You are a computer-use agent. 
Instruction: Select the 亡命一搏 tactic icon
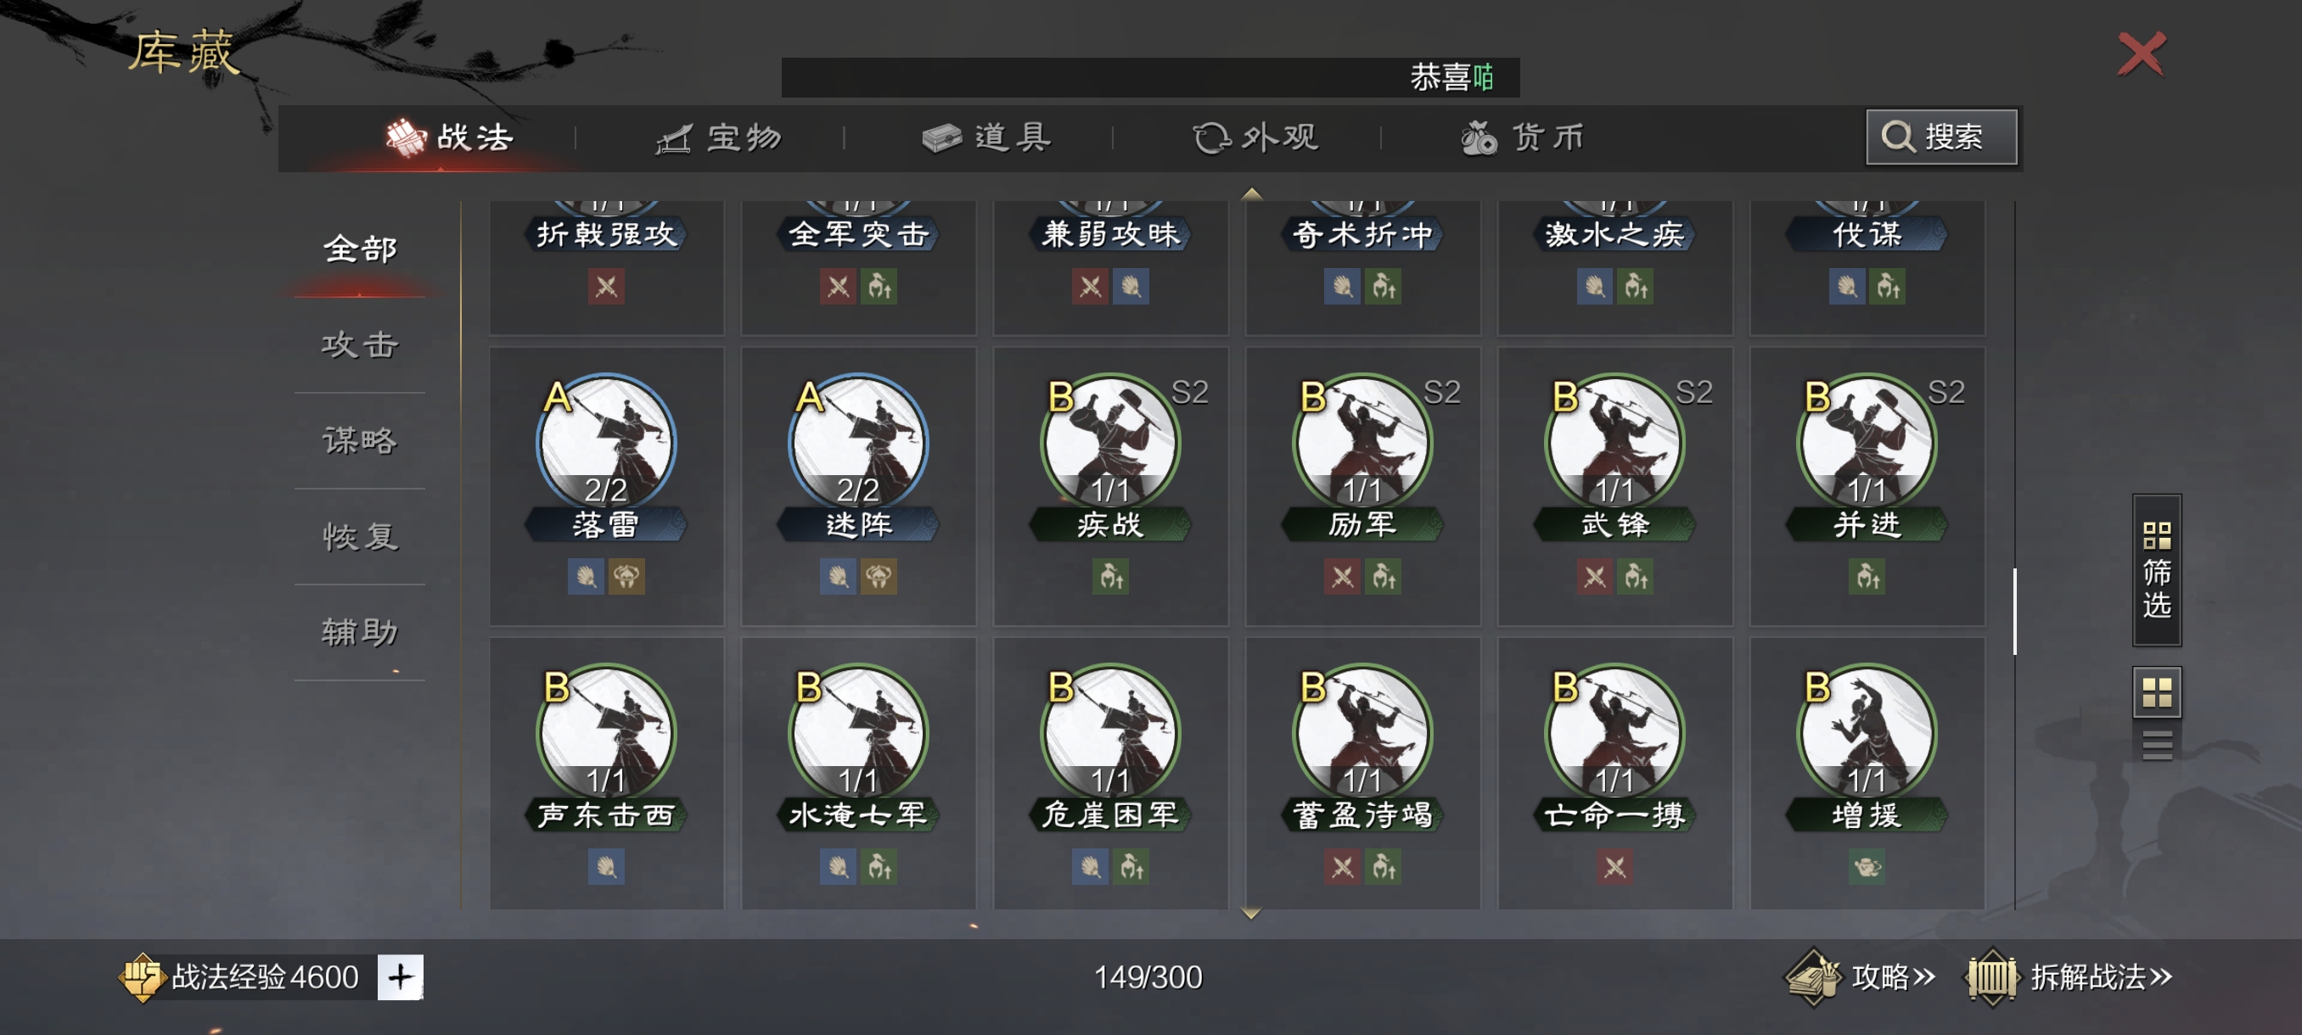(x=1614, y=733)
